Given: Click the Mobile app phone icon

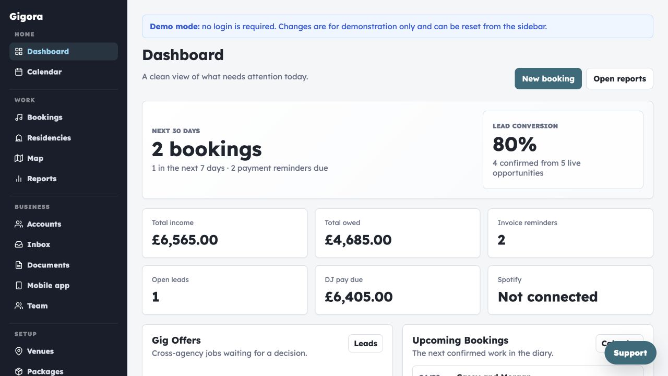Looking at the screenshot, I should [x=19, y=286].
